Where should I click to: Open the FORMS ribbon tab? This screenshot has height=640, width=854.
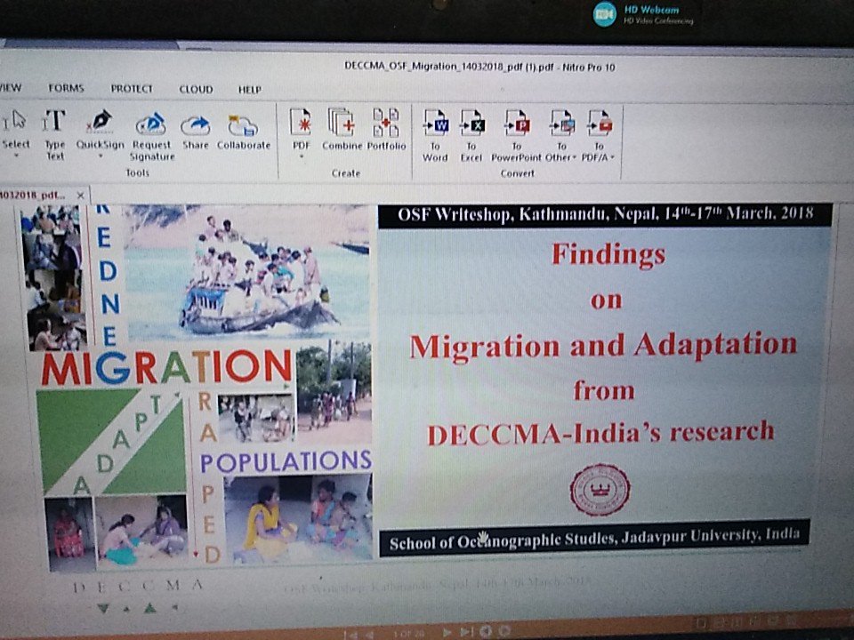point(66,88)
